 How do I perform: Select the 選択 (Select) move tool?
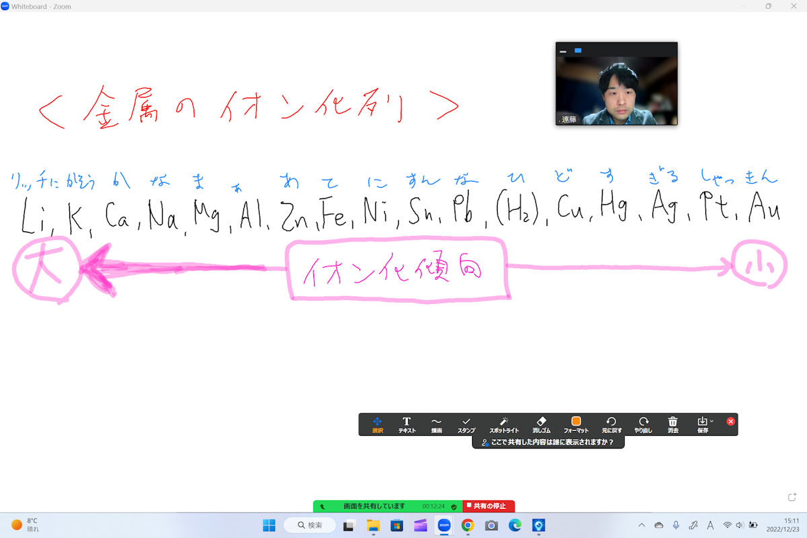[x=377, y=424]
